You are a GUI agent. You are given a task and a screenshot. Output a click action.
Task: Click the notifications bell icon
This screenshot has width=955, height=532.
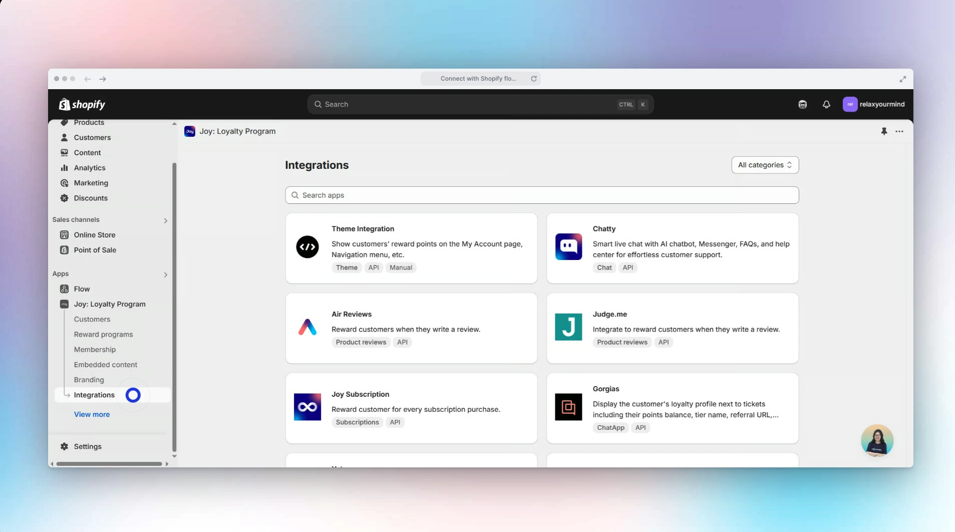coord(826,104)
